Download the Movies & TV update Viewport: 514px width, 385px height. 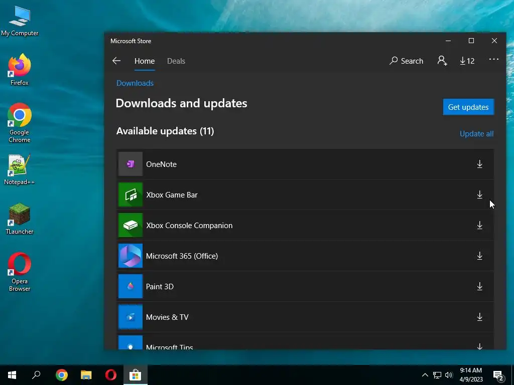coord(479,317)
